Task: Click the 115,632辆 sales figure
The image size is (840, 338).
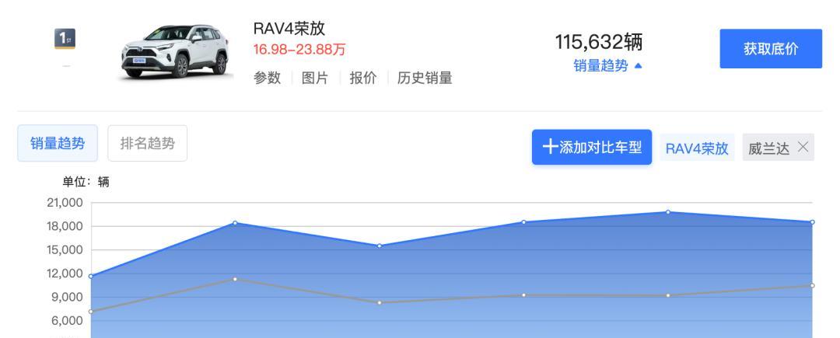Action: click(x=598, y=42)
